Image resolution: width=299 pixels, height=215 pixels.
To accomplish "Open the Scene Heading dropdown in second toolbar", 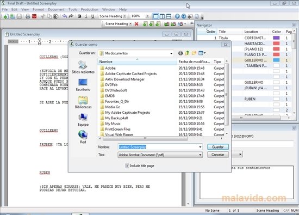I will (130, 24).
